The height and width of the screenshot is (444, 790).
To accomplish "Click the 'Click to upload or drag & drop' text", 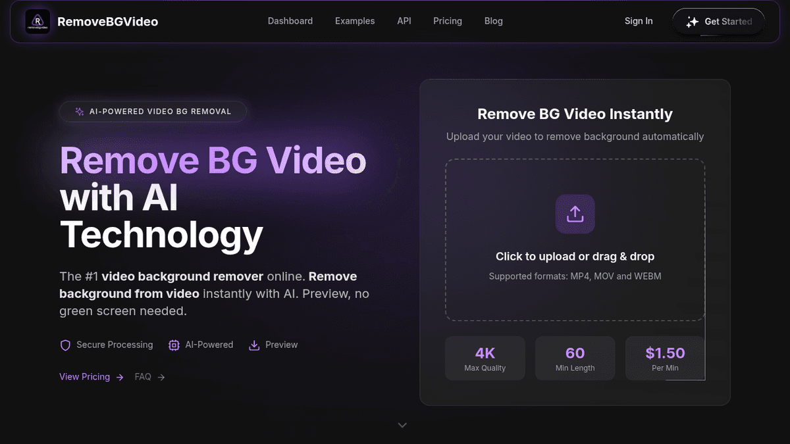I will pyautogui.click(x=575, y=257).
